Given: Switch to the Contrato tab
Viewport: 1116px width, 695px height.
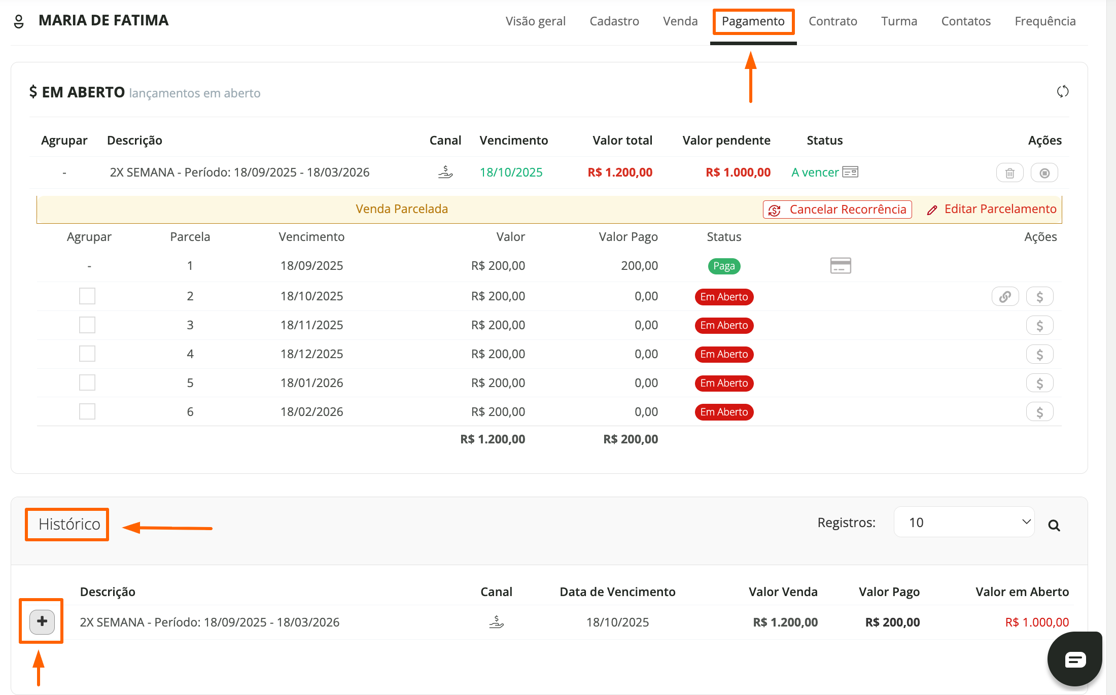Looking at the screenshot, I should pyautogui.click(x=832, y=21).
